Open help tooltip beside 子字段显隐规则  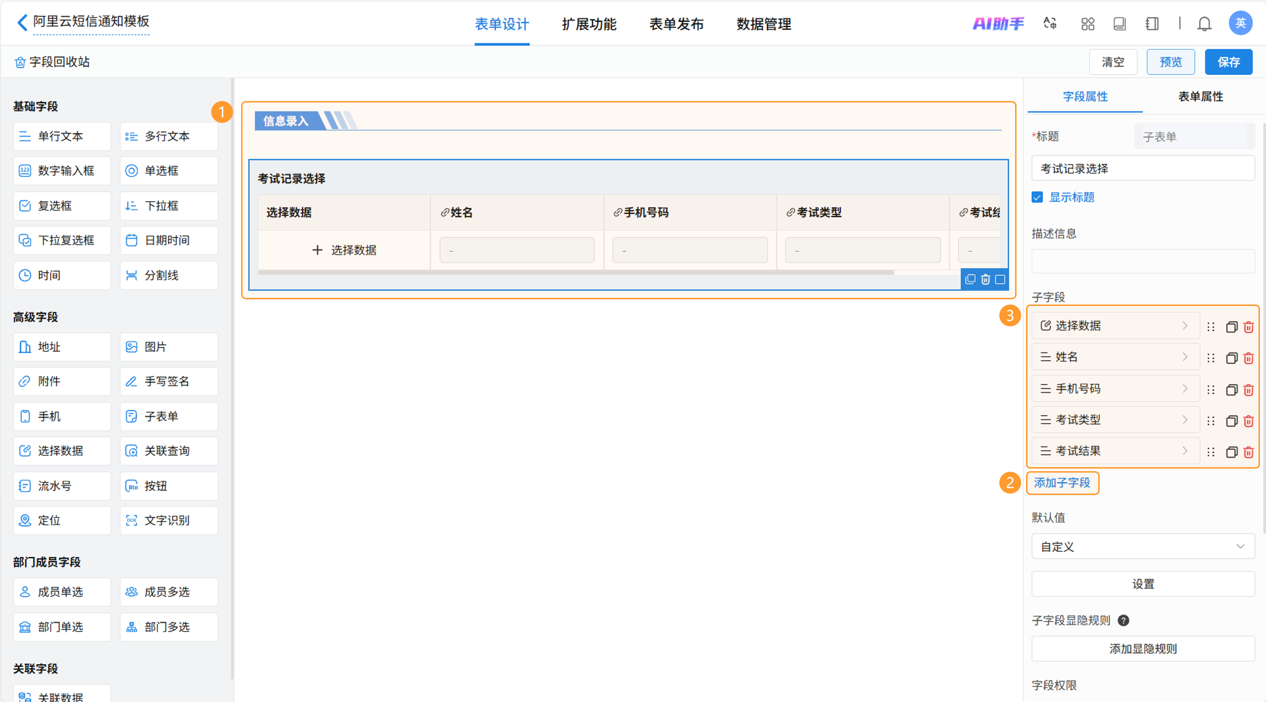(1123, 620)
